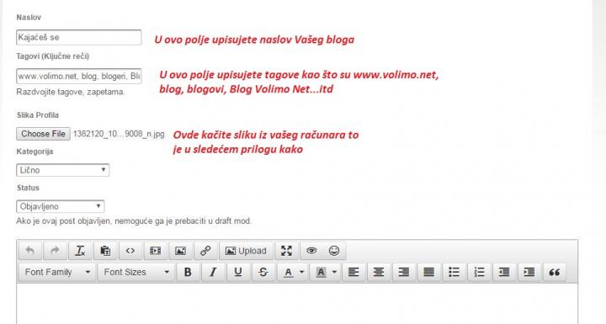
Task: Click the Upload button in toolbar
Action: pos(246,251)
